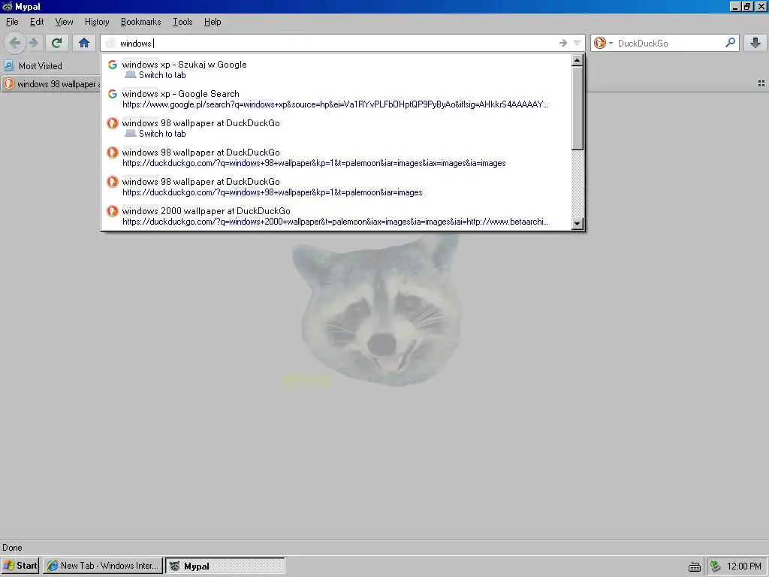This screenshot has height=577, width=769.
Task: Open the View menu
Action: click(x=64, y=22)
